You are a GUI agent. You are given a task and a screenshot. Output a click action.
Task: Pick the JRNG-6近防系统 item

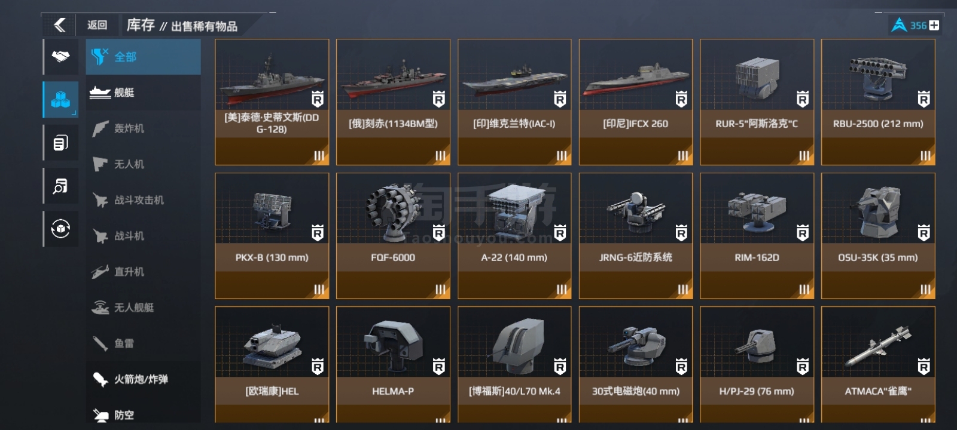click(x=636, y=236)
